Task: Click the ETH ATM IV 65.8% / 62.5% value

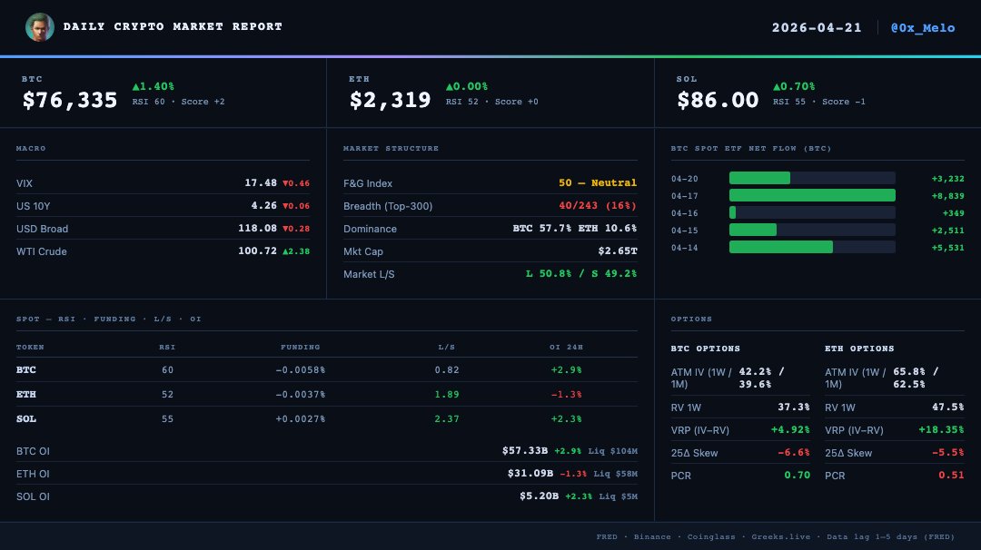Action: click(916, 378)
